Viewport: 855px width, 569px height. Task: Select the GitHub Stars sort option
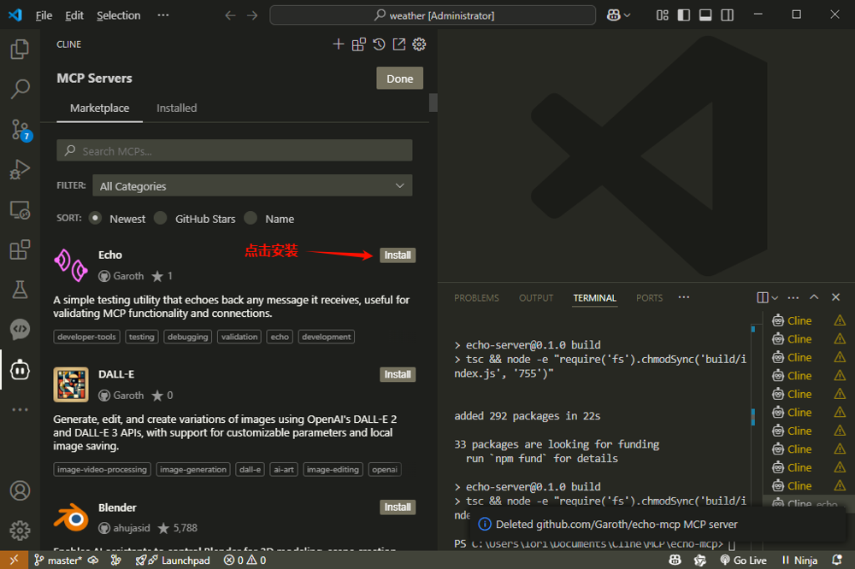pos(161,218)
